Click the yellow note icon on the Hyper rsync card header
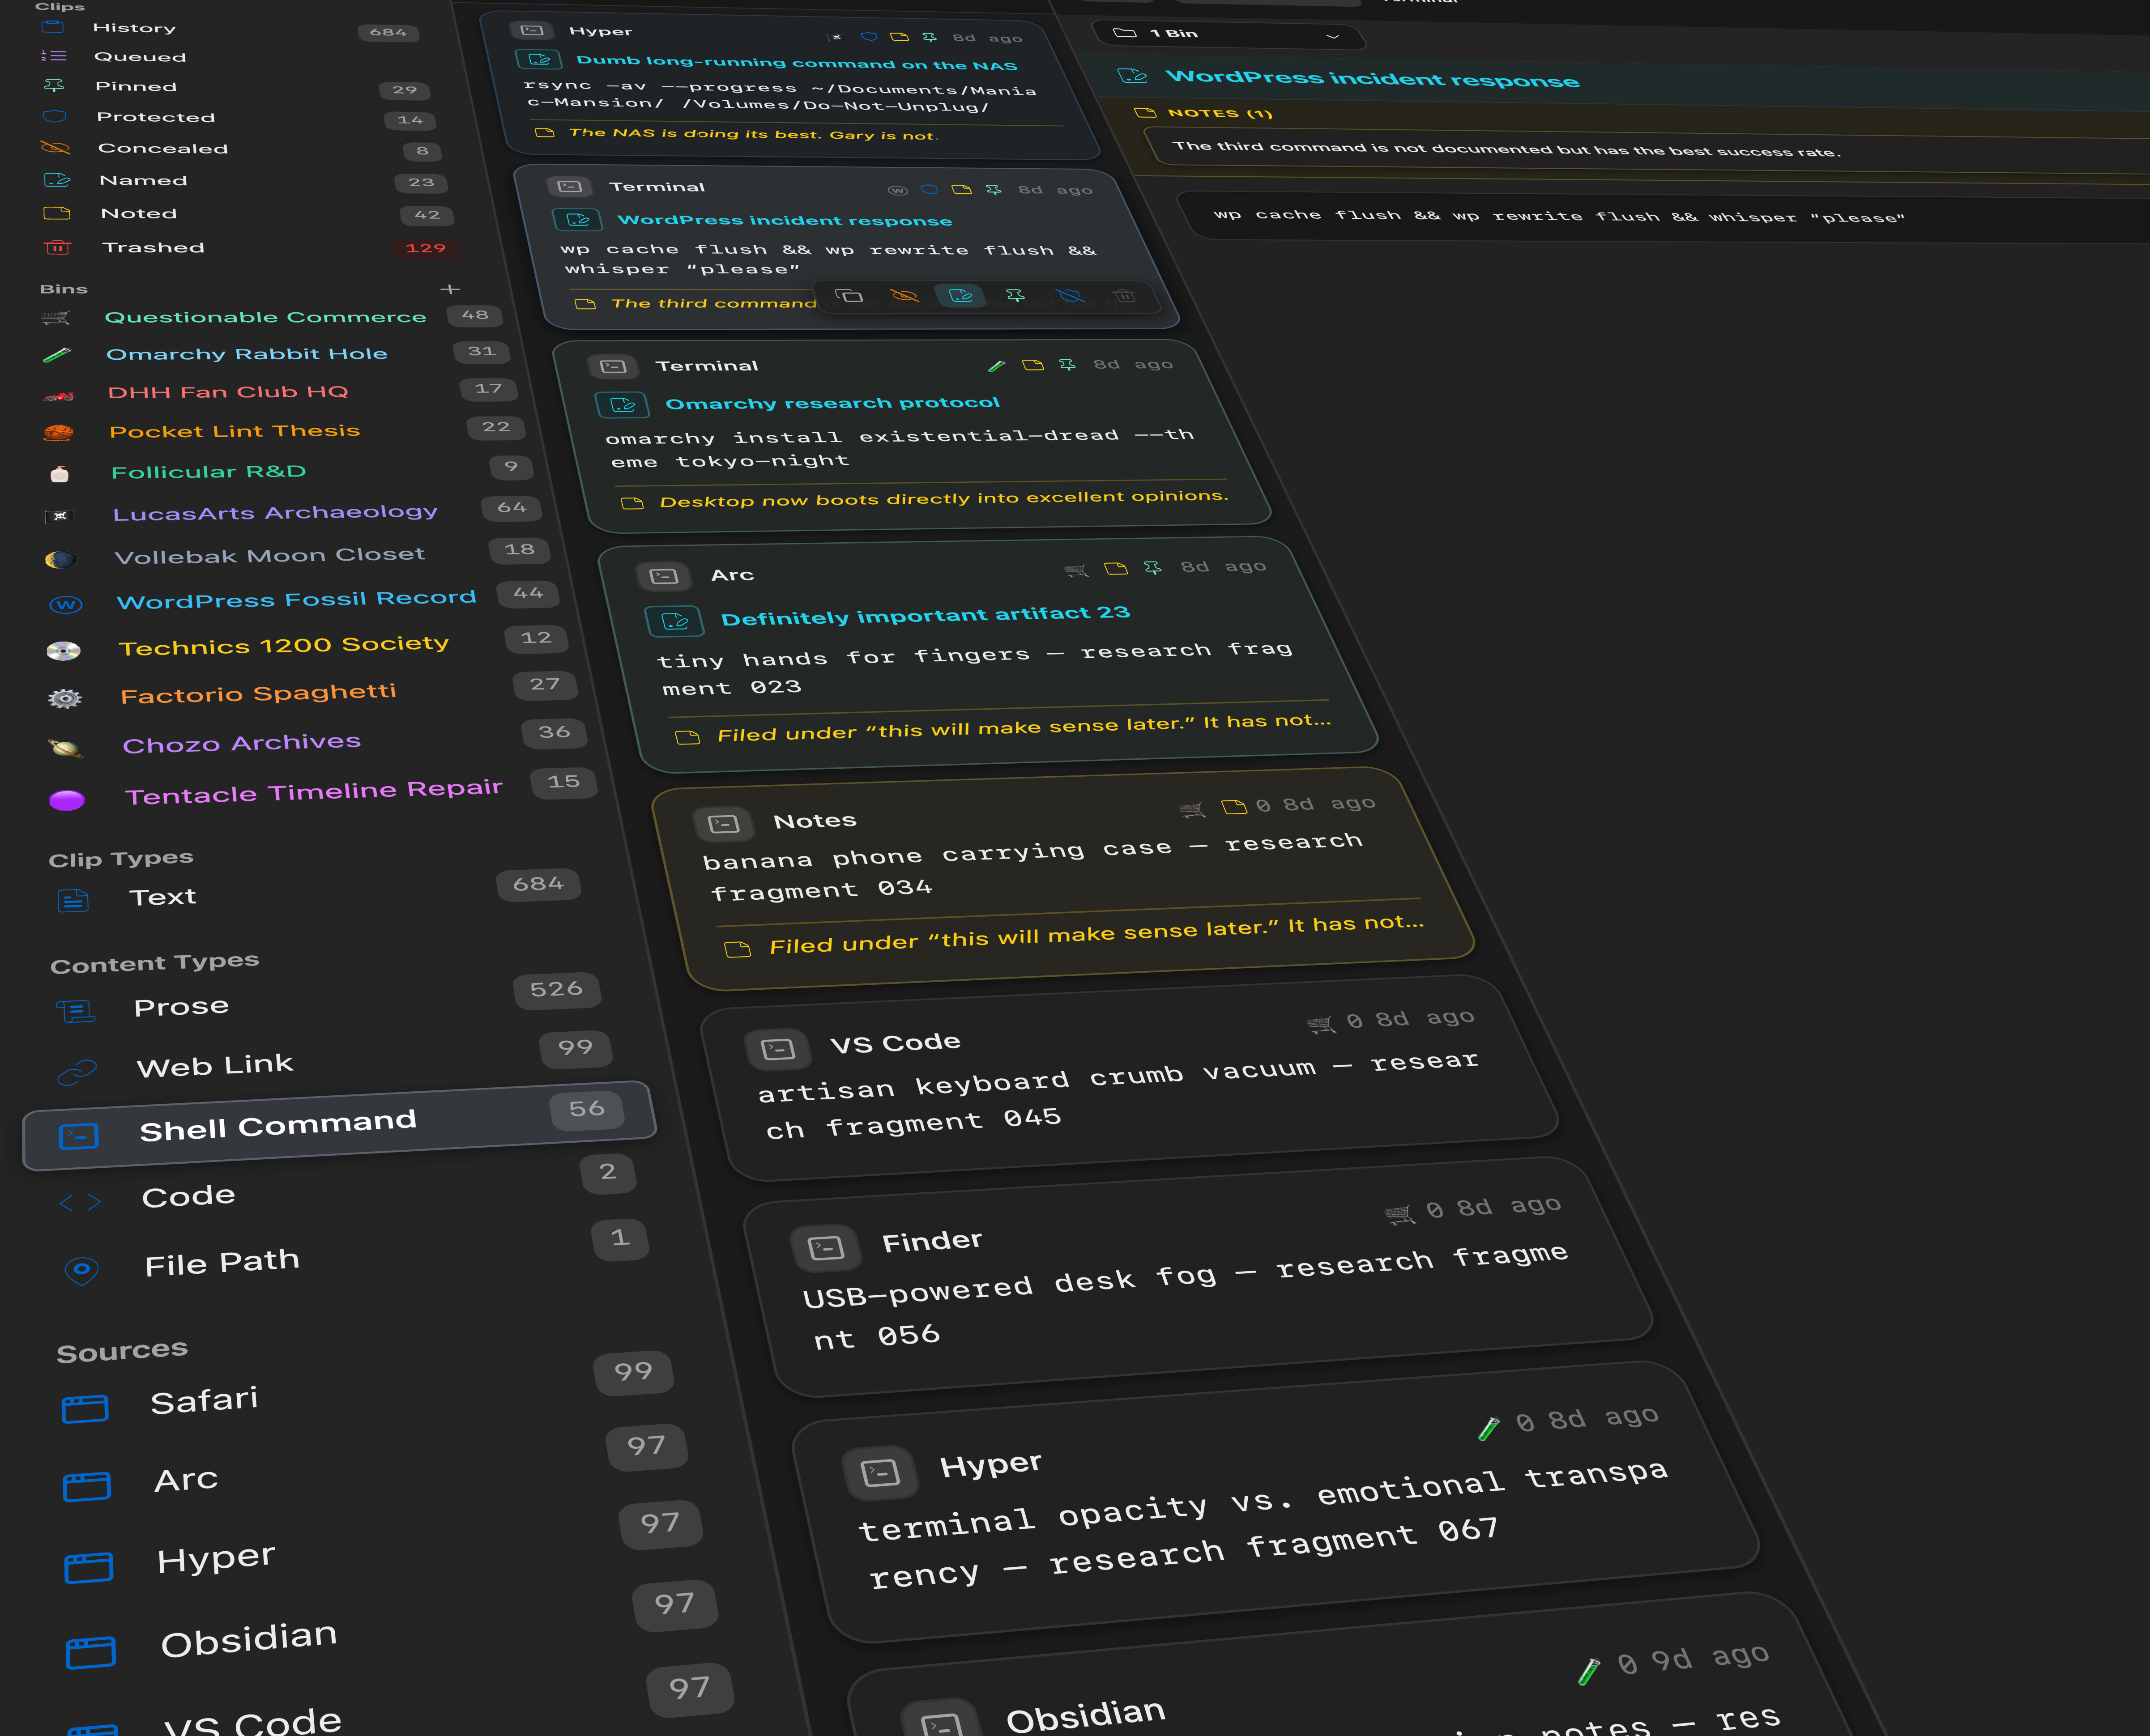 (899, 37)
